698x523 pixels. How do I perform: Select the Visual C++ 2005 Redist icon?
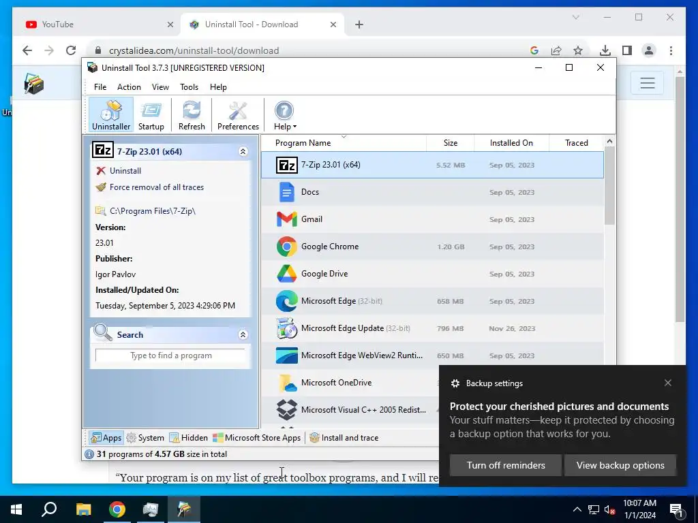click(287, 409)
